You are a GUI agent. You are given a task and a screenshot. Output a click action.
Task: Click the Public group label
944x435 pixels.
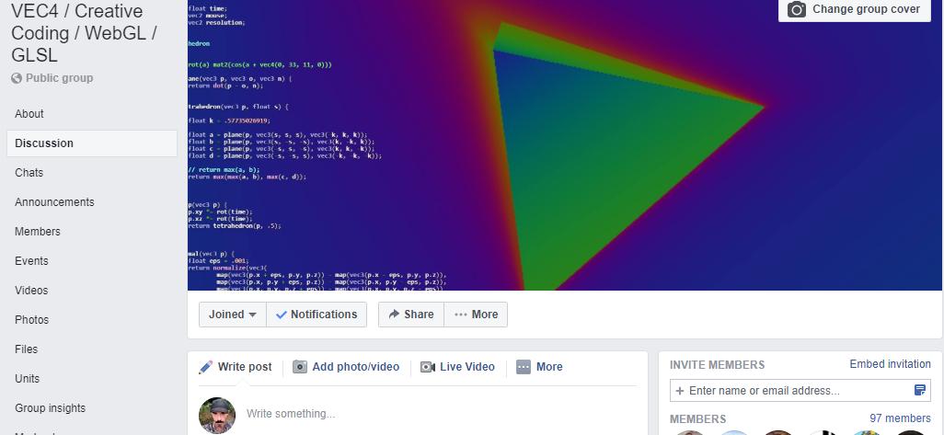click(59, 78)
